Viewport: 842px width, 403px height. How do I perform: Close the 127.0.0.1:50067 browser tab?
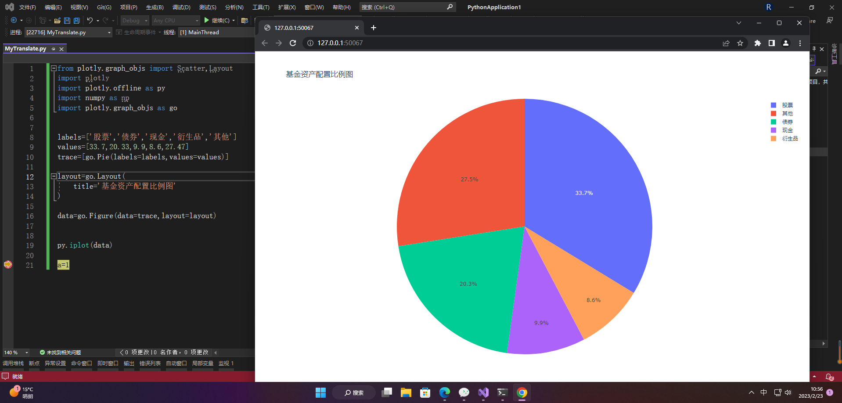[x=357, y=28]
